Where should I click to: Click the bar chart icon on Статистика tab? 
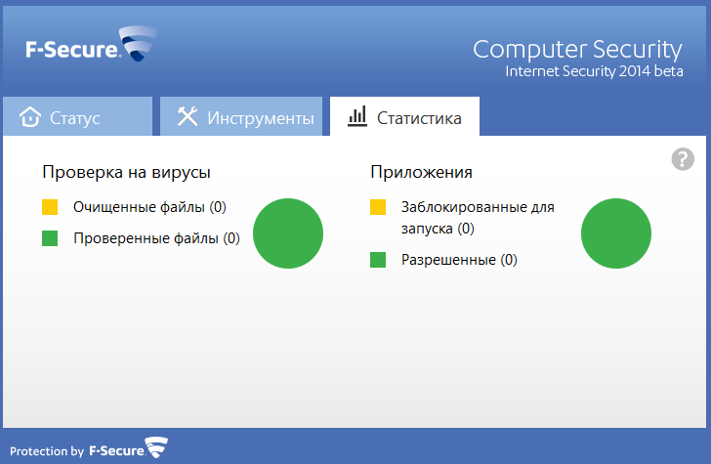tap(356, 117)
